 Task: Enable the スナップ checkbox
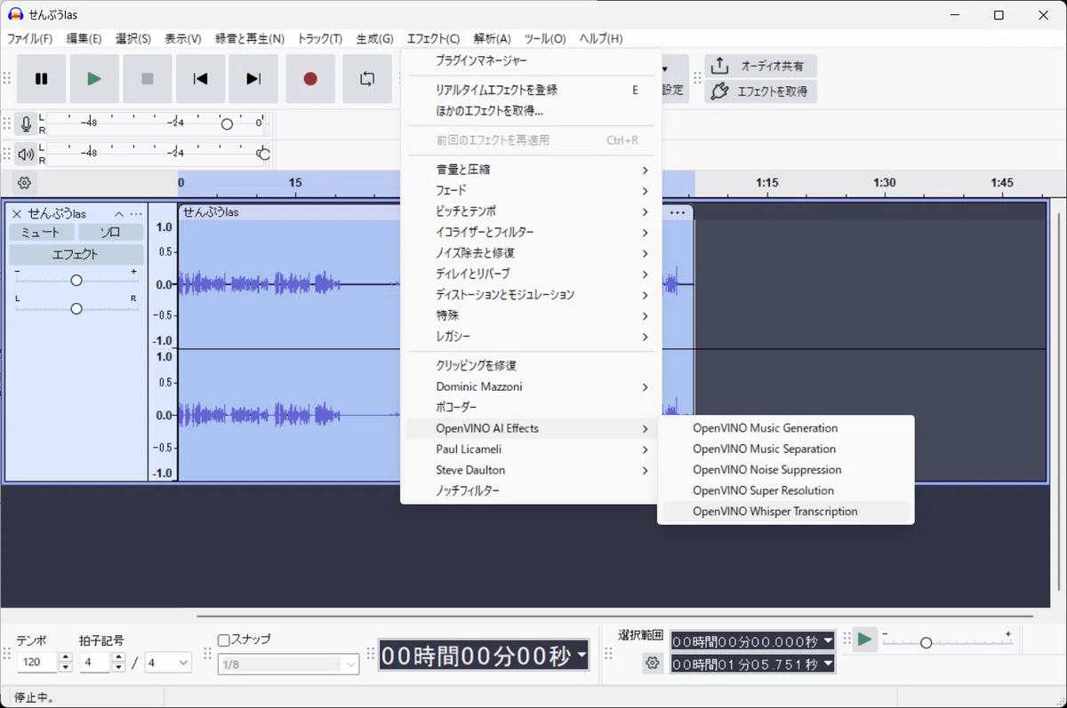pos(224,640)
